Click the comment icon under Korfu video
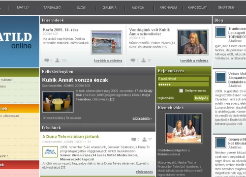 (47, 60)
